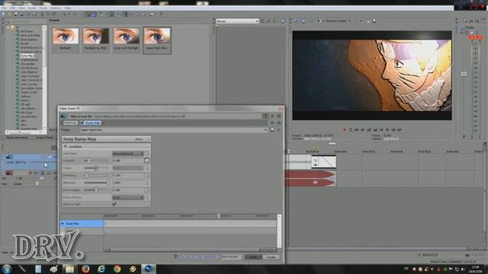Screen dimensions: 488x274
Task: Expand the Location section of Sony Bump Map
Action: [x=66, y=146]
